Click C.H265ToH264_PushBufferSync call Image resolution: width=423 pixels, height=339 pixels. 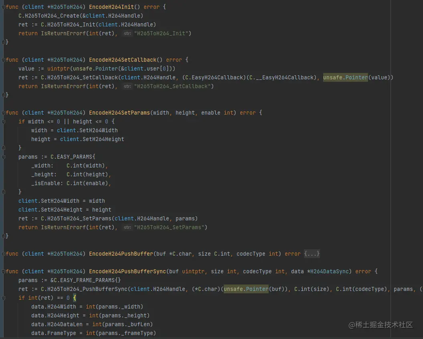pyautogui.click(x=84, y=289)
